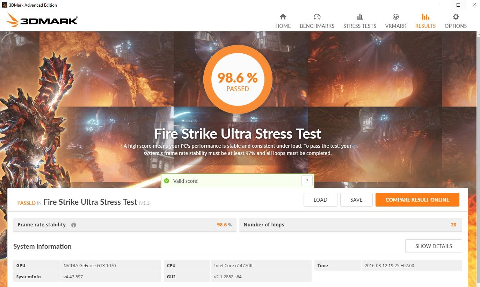Click the NVIDIA GeForce GTX 1070 value

89,265
